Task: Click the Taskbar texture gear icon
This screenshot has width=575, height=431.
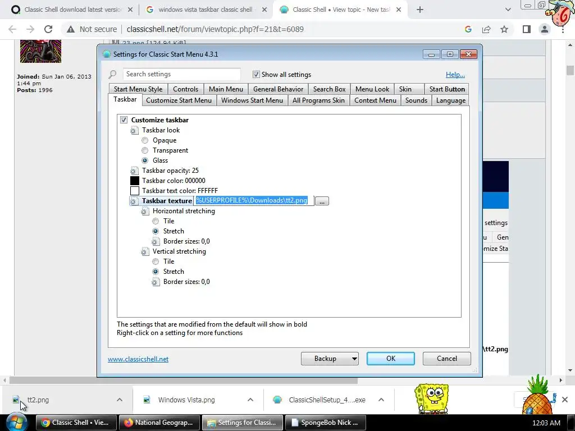Action: [134, 201]
